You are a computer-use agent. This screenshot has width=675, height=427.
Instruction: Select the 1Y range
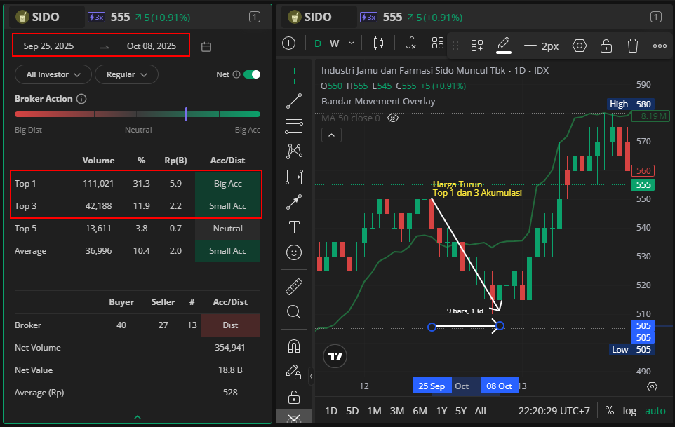[x=441, y=411]
